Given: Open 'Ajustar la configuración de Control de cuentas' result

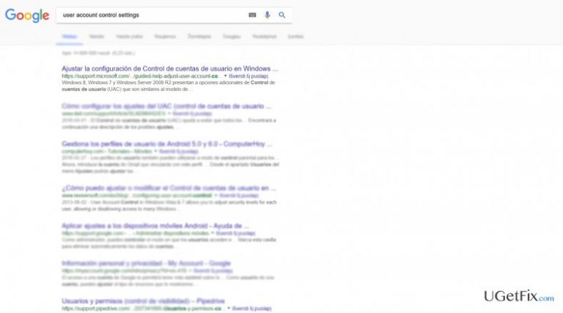Looking at the screenshot, I should (169, 69).
